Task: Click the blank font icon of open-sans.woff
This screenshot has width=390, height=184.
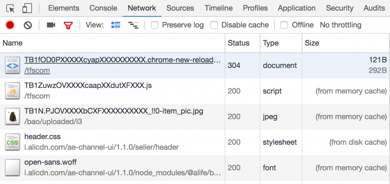Action: coord(12,168)
